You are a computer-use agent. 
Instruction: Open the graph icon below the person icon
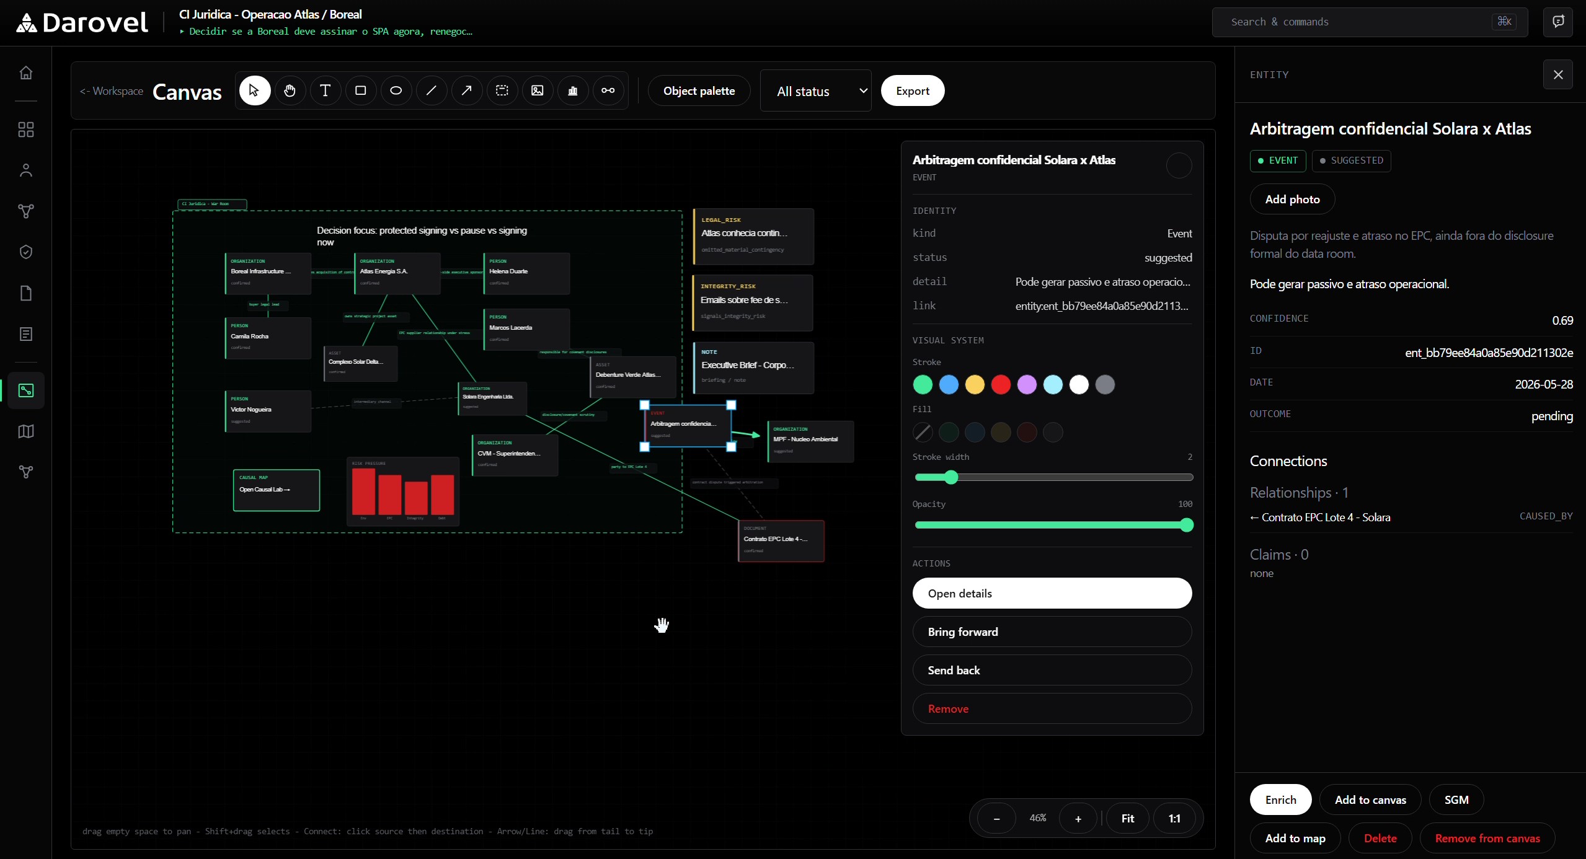(x=26, y=211)
